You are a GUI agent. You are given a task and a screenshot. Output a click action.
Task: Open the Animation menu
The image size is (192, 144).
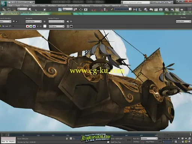pyautogui.click(x=62, y=6)
